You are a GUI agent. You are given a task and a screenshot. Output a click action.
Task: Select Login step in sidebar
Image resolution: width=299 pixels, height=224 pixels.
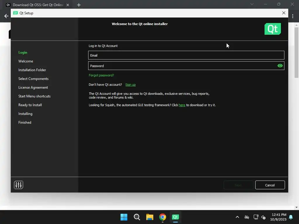point(23,52)
